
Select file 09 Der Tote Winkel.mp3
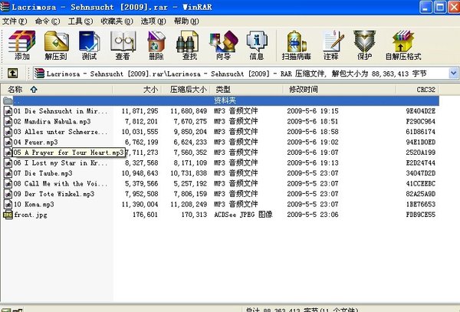[x=54, y=194]
